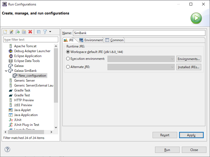Click the filter funnel icon
This screenshot has width=210, height=157.
pyautogui.click(x=45, y=32)
